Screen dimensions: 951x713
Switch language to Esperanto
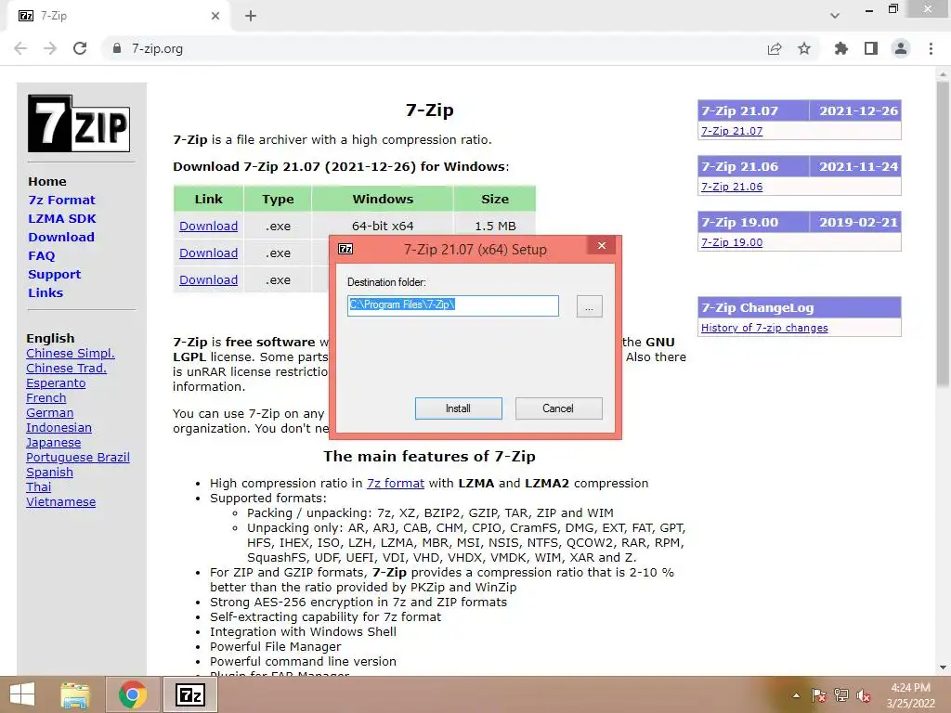pos(56,383)
